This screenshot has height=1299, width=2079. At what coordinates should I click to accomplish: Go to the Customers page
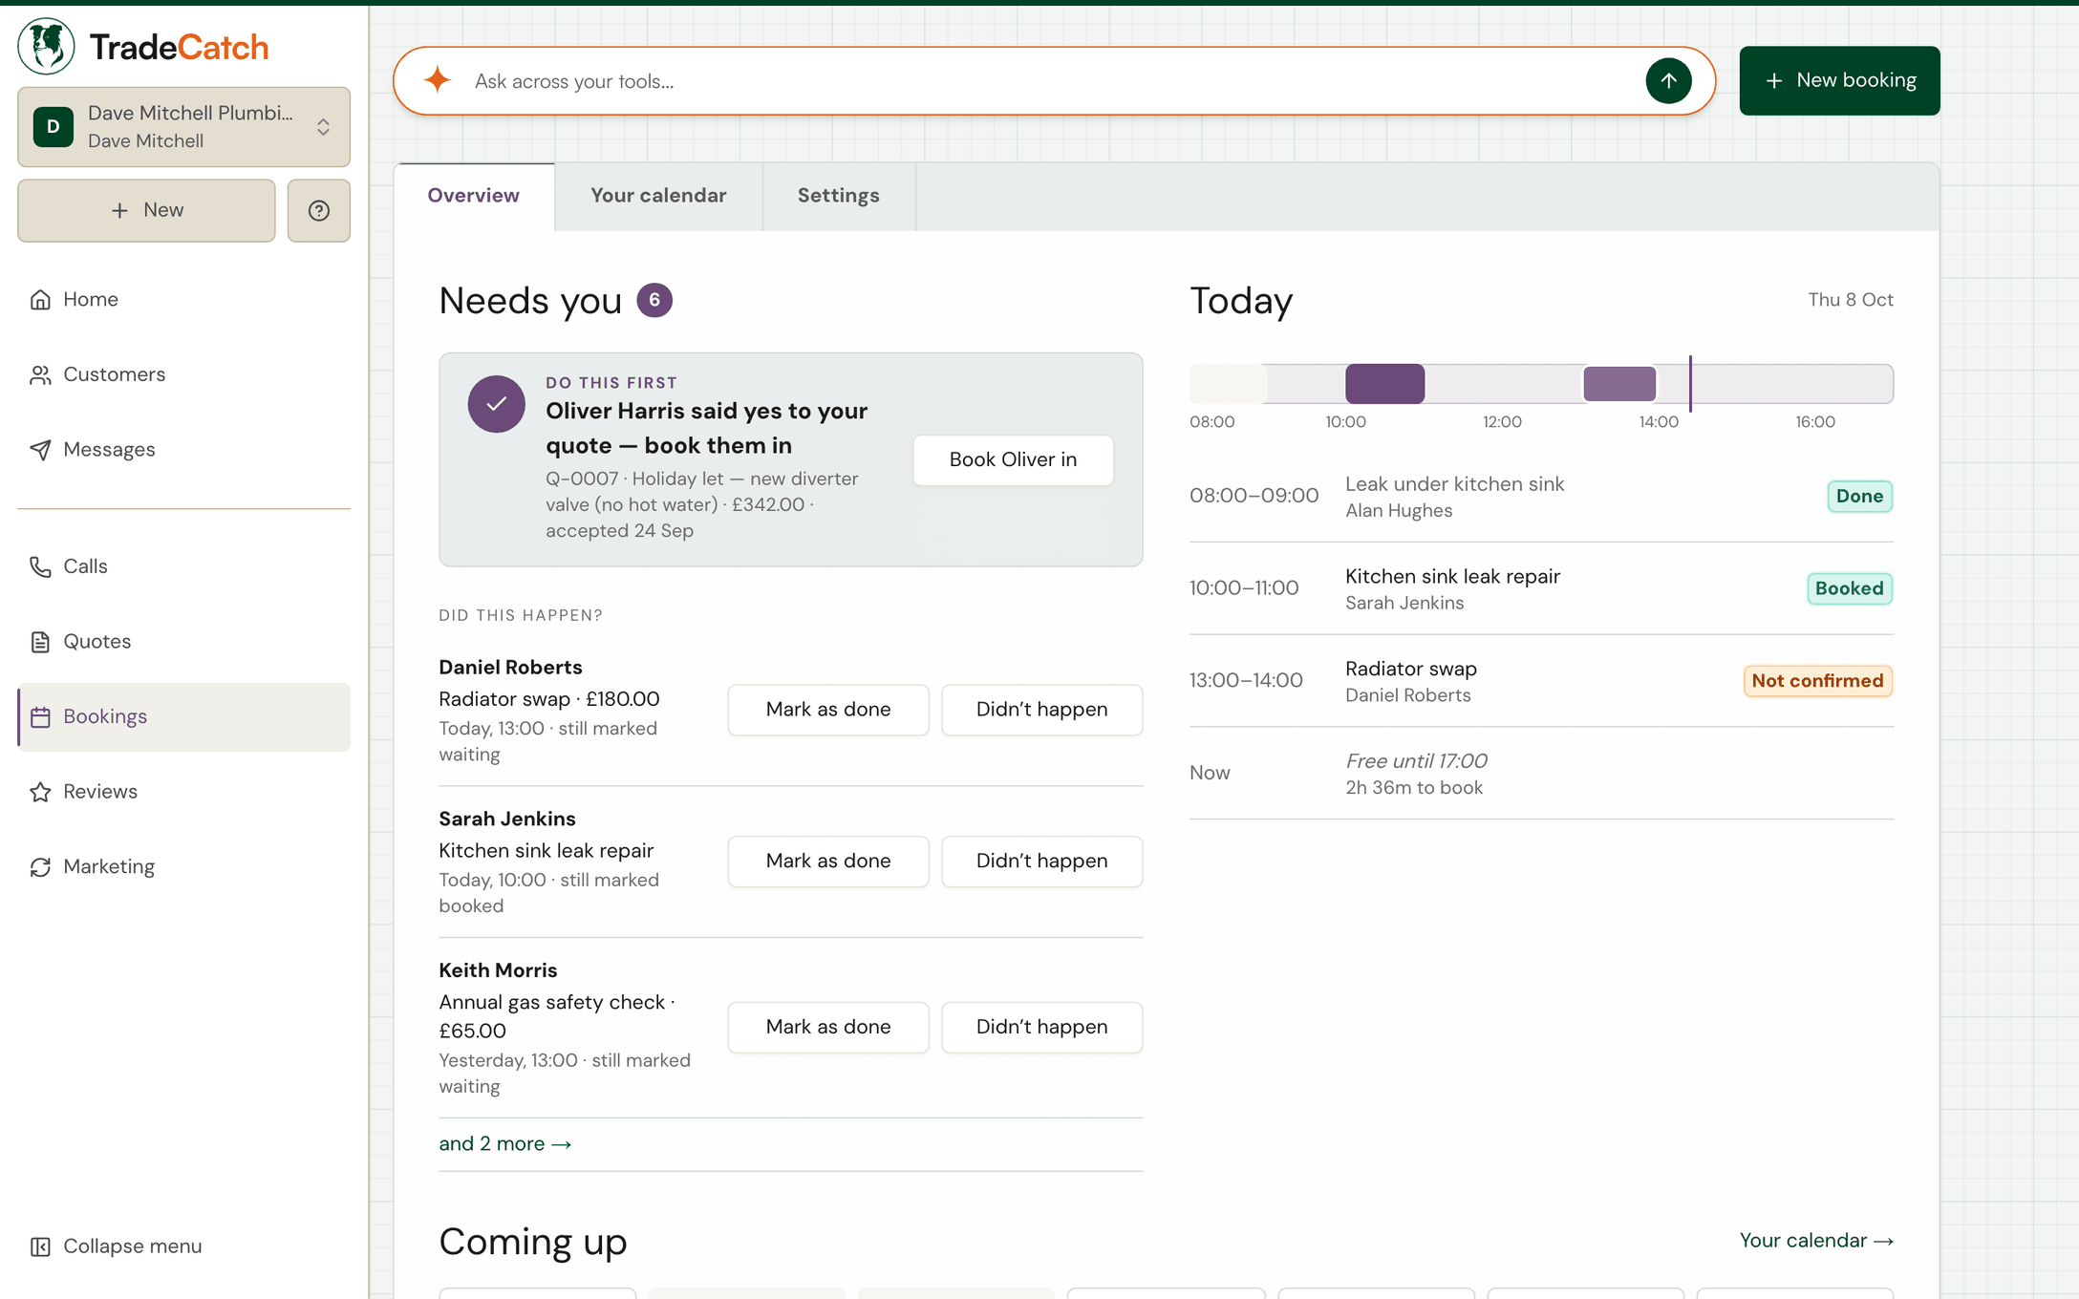[x=183, y=374]
